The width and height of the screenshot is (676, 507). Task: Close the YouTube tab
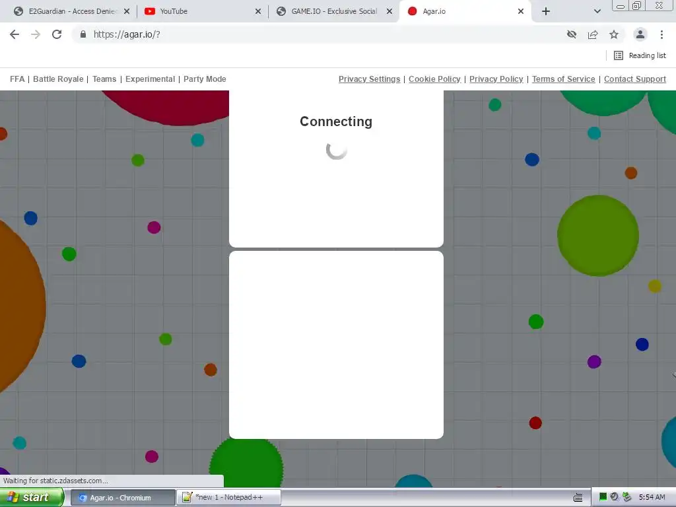pyautogui.click(x=258, y=11)
